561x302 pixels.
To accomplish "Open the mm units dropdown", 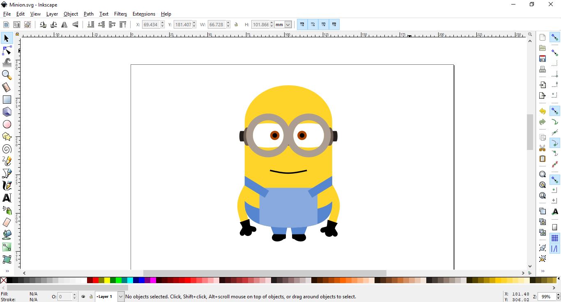I will pos(283,25).
